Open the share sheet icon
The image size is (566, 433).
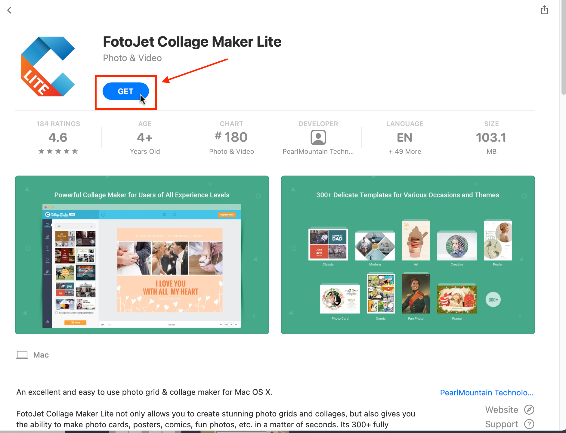pyautogui.click(x=544, y=10)
